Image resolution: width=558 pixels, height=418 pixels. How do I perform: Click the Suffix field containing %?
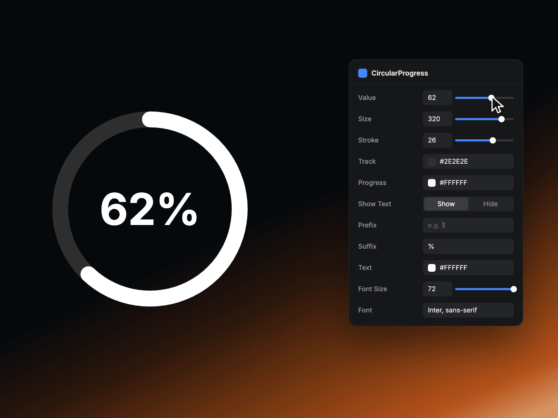[x=468, y=247]
